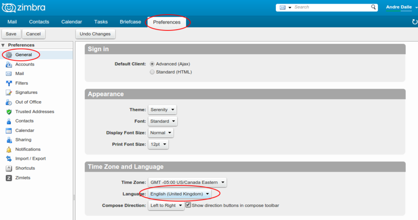
Task: Open Trusted Addresses preferences
Action: coord(34,112)
